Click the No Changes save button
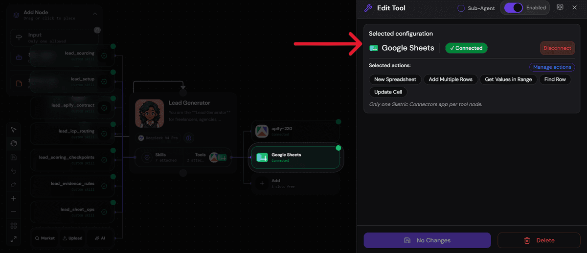 coord(427,240)
